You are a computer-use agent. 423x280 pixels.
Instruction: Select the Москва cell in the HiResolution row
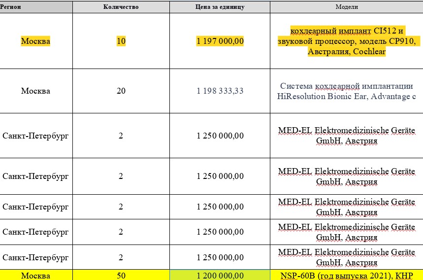tap(35, 91)
